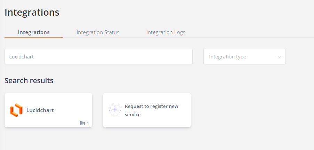Click Request to register new service card

click(147, 110)
